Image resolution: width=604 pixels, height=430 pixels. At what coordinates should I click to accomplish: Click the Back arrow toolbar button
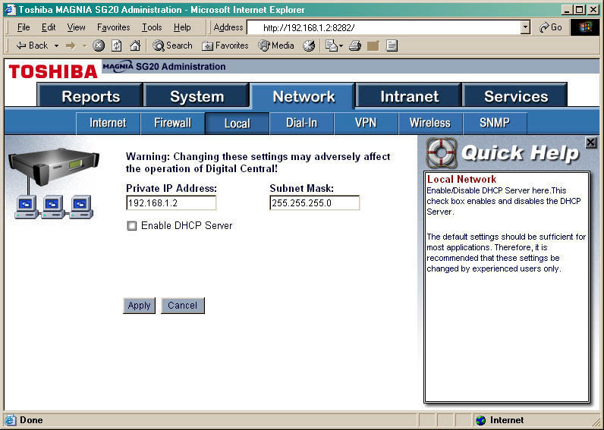(32, 46)
